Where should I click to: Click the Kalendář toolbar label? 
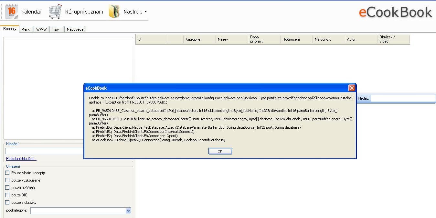[31, 12]
